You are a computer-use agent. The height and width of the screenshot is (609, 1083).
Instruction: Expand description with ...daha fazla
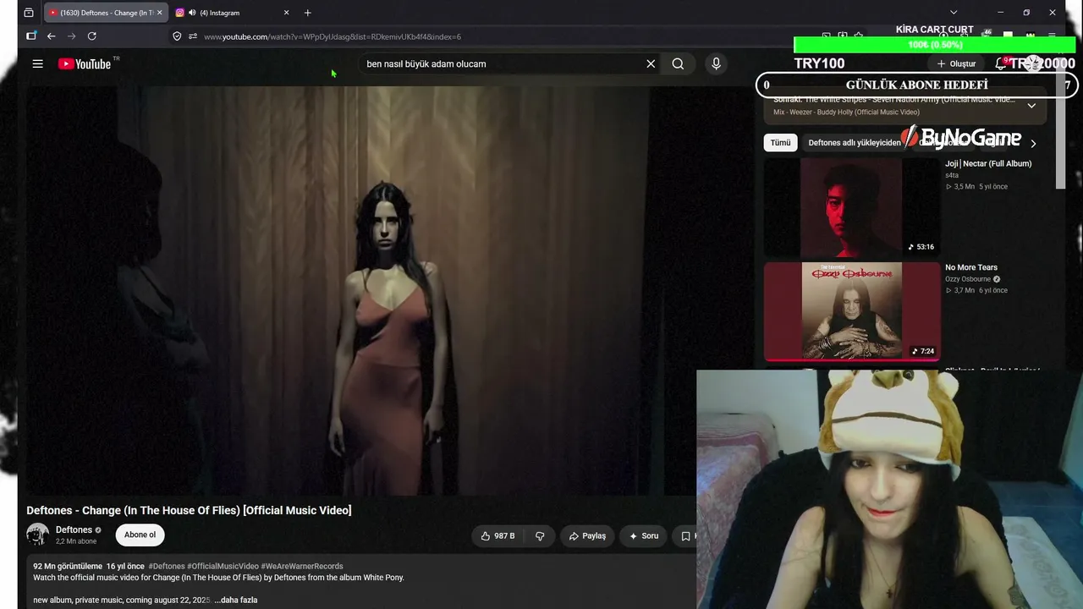236,601
